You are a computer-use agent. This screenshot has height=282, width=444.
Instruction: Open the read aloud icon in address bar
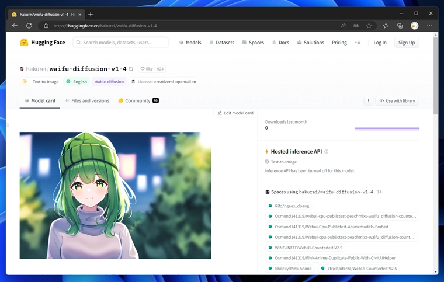click(x=343, y=26)
